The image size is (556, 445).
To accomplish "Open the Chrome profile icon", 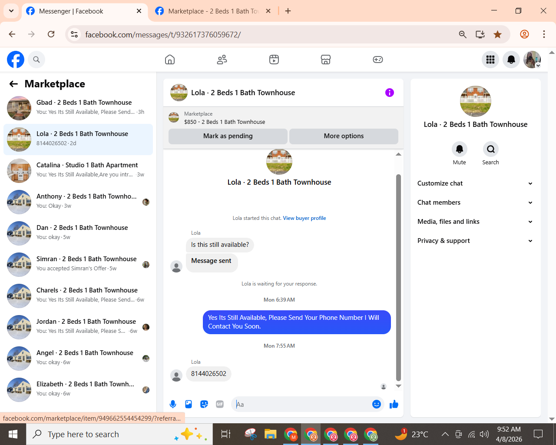I will pos(524,34).
